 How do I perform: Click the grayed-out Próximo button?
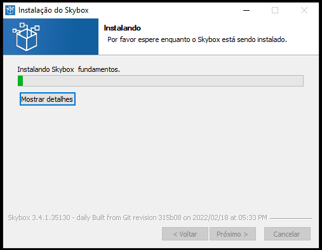232,234
